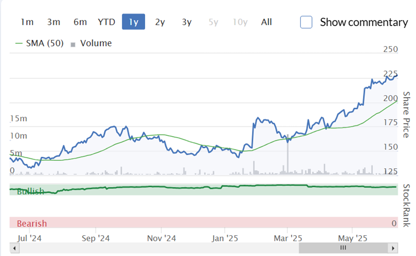Screen dimensions: 416x256
Task: Toggle Volume legend series
Action: coord(91,43)
